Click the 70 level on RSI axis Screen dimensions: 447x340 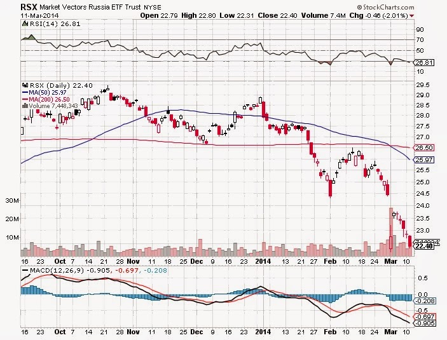[x=420, y=40]
